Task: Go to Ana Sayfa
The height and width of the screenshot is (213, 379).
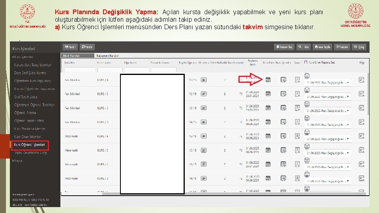Action: [322, 47]
